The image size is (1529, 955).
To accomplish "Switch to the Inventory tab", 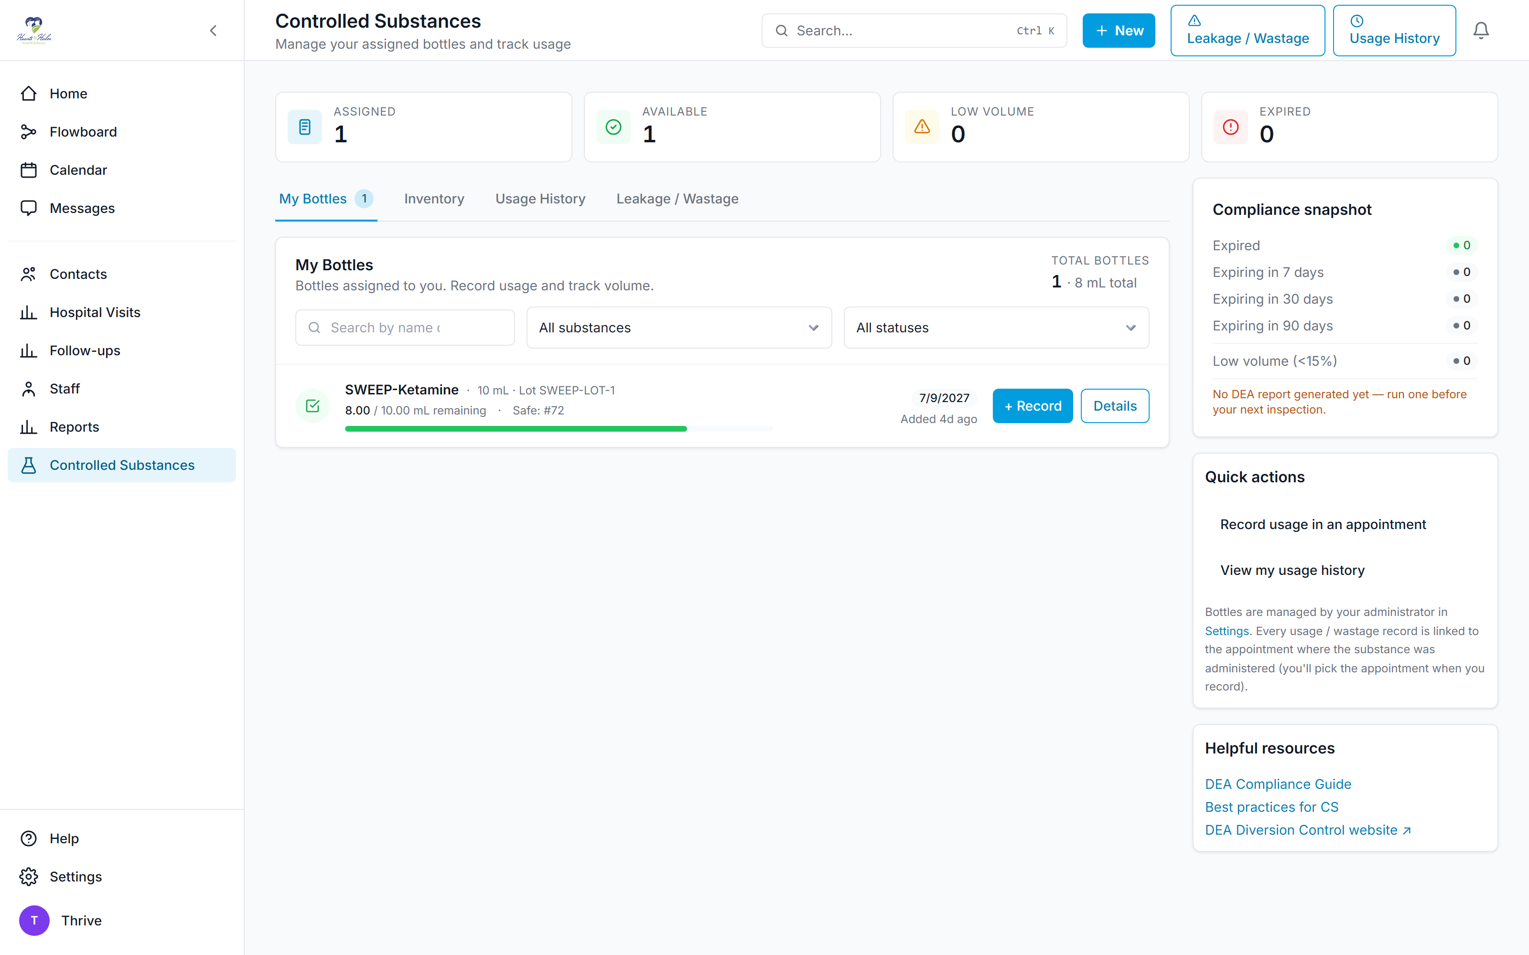I will pos(434,198).
